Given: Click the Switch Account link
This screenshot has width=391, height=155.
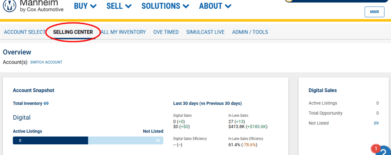Looking at the screenshot, I should 46,62.
